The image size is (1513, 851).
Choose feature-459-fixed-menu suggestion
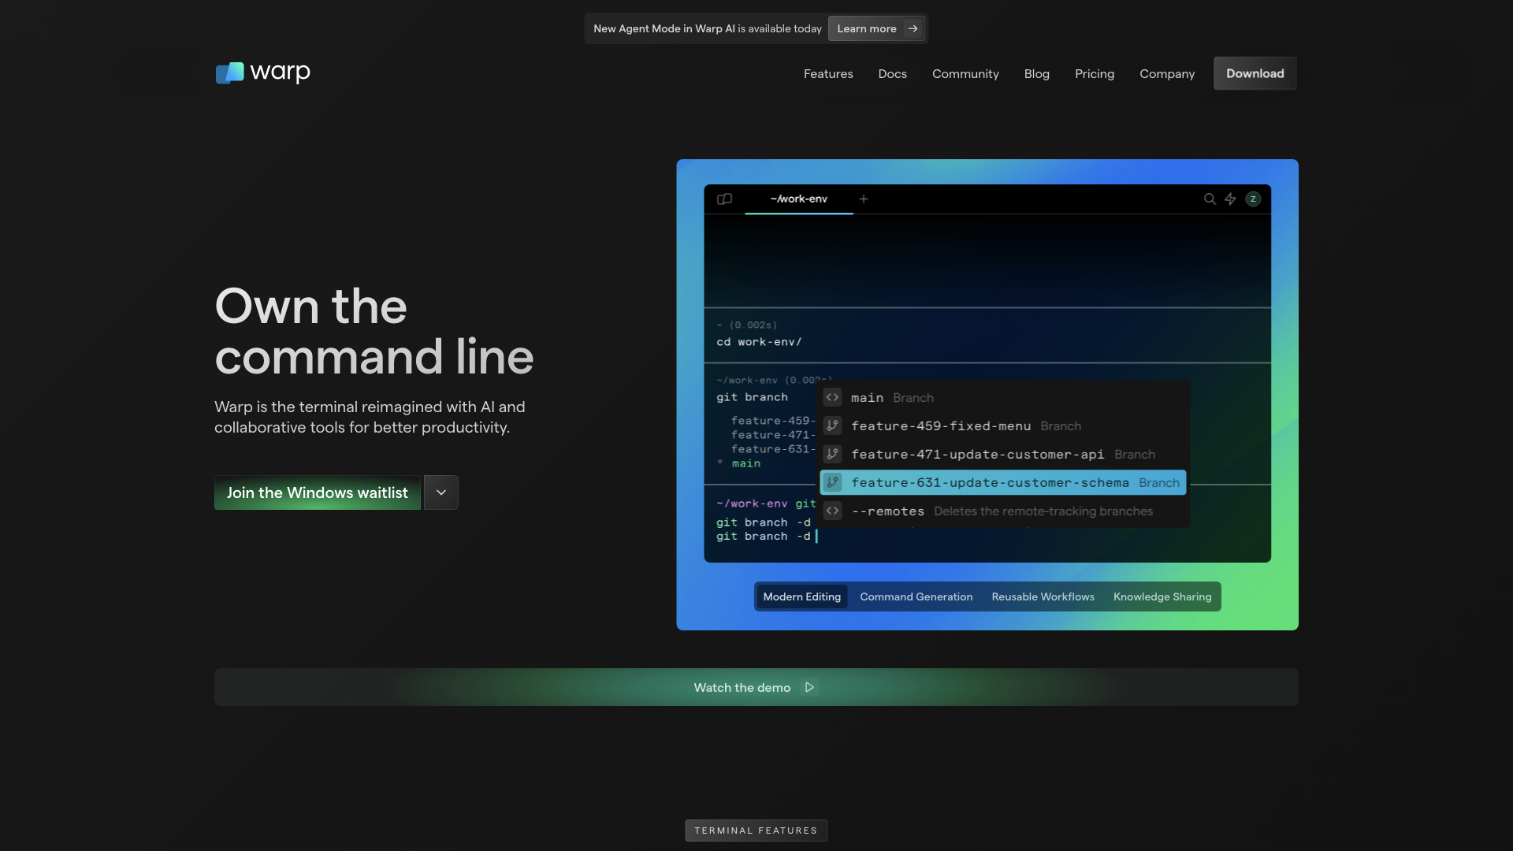[x=1003, y=426]
